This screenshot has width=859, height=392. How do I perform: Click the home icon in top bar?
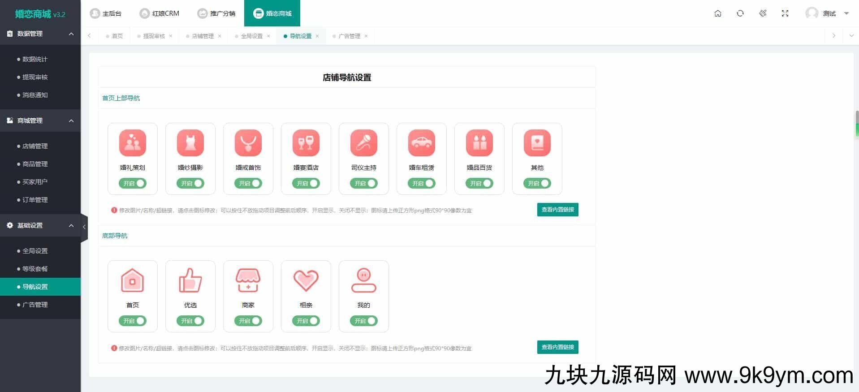[x=717, y=13]
